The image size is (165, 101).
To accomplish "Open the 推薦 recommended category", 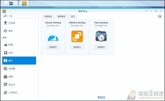I will (x=19, y=45).
